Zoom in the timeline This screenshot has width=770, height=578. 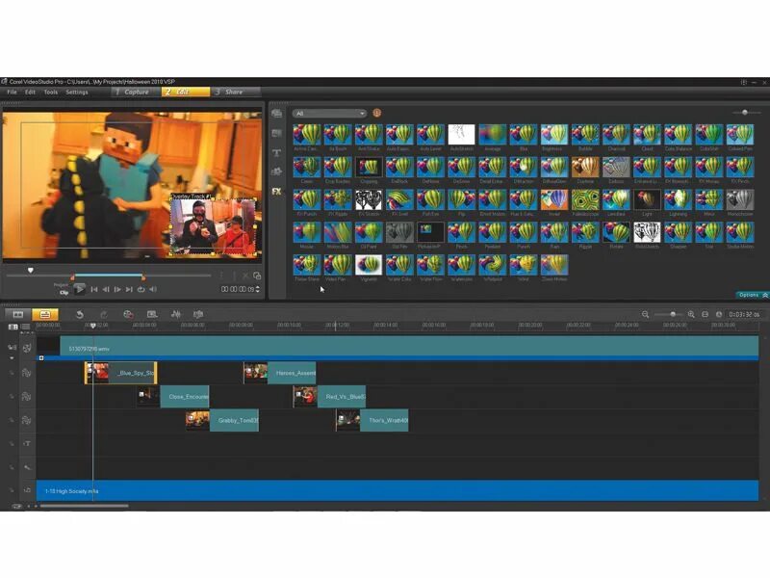[x=691, y=314]
